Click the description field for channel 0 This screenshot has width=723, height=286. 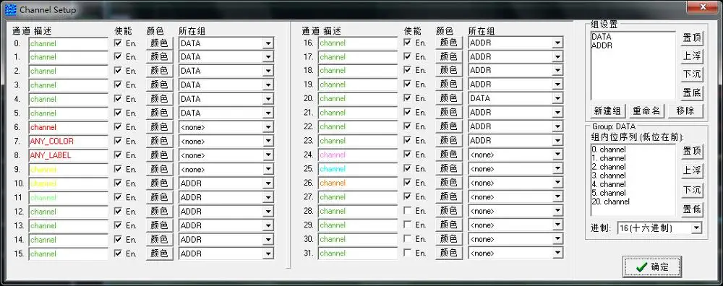point(68,43)
